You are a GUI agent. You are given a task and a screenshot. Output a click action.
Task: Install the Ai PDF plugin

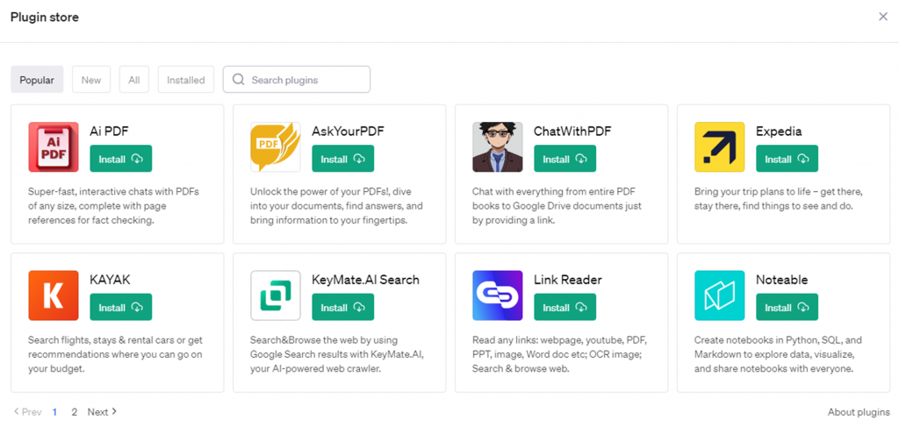[x=121, y=159]
